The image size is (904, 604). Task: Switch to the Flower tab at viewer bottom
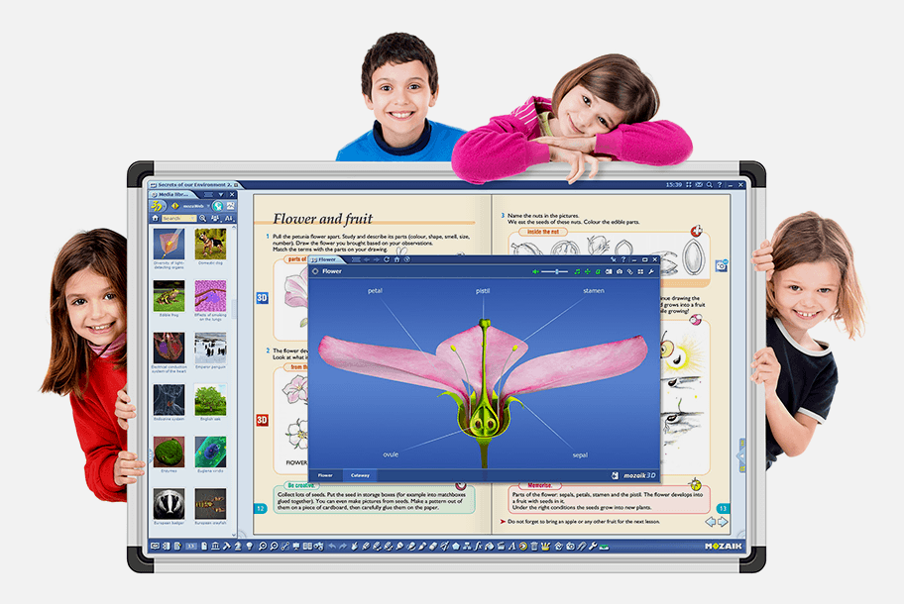[x=325, y=475]
